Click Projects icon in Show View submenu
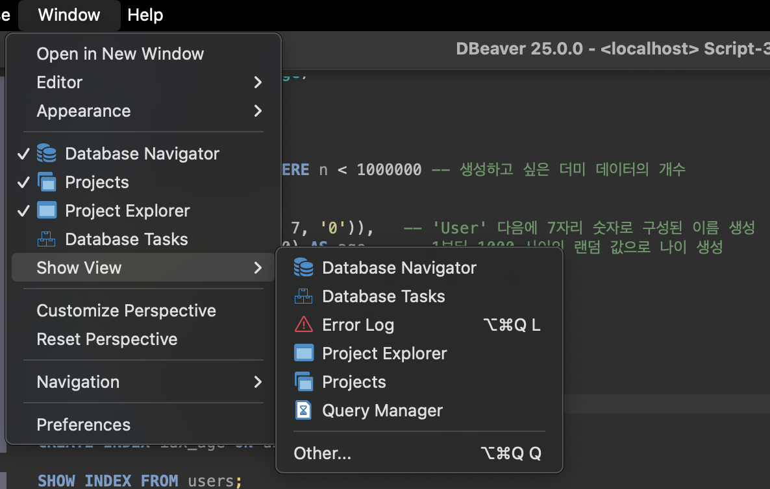The image size is (770, 489). pos(303,381)
